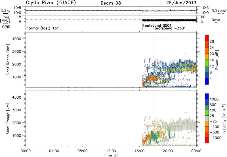Screen dimensions: 227x157
Task: Click the 'twofsound 3501' CPID text
Action: click(x=157, y=26)
